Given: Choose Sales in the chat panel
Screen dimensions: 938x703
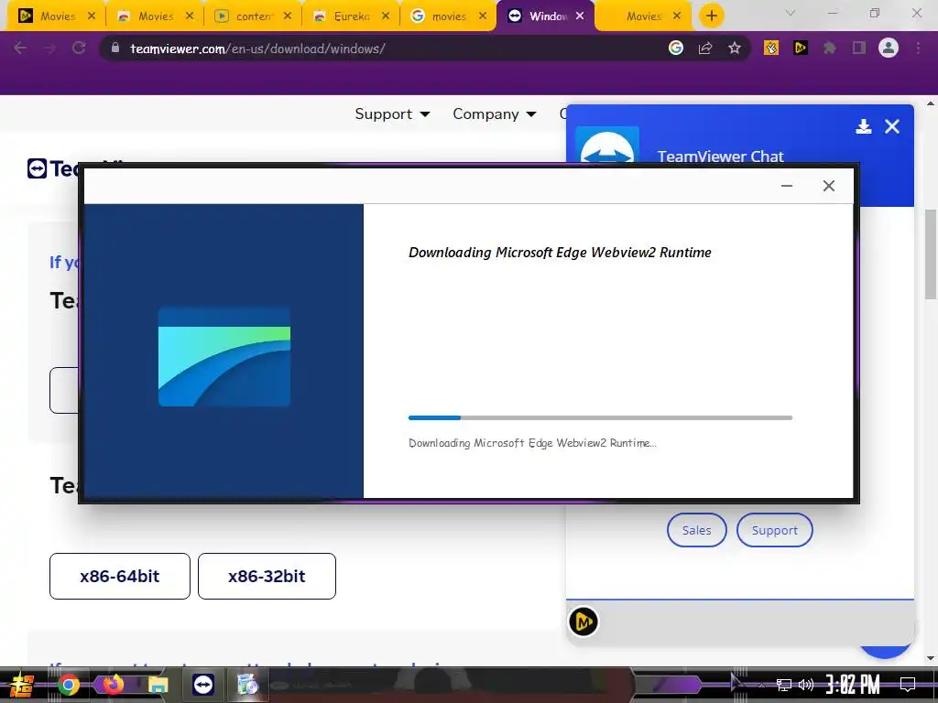Looking at the screenshot, I should 697,530.
